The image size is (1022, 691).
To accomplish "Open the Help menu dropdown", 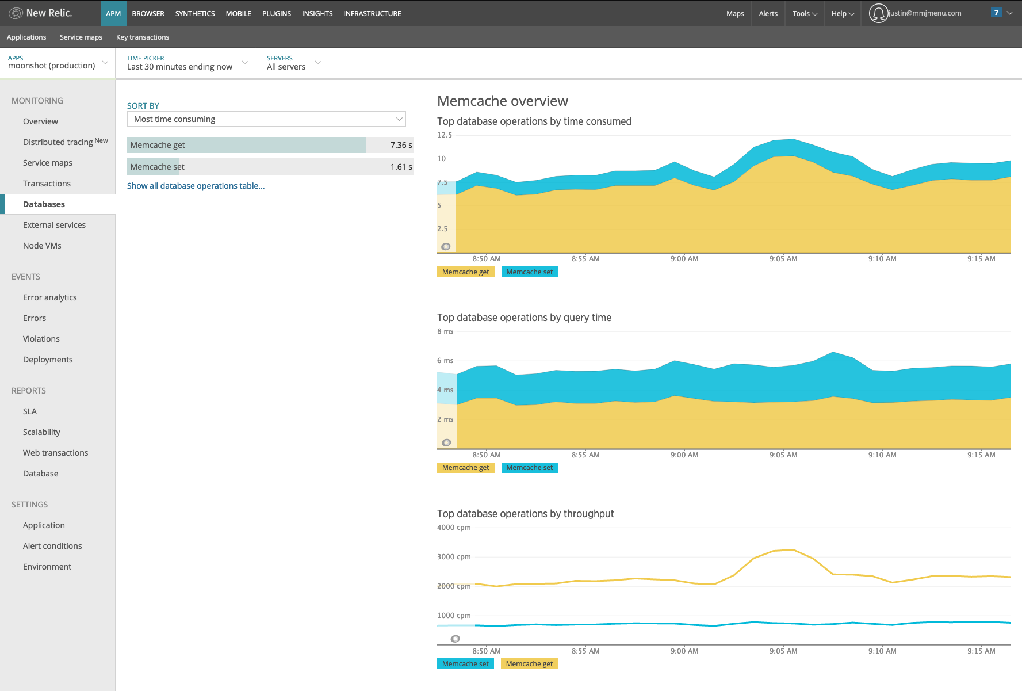I will [843, 13].
